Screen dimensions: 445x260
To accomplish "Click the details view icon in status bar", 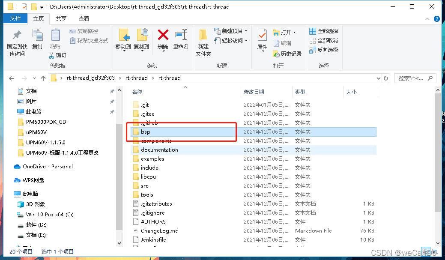I will point(425,251).
